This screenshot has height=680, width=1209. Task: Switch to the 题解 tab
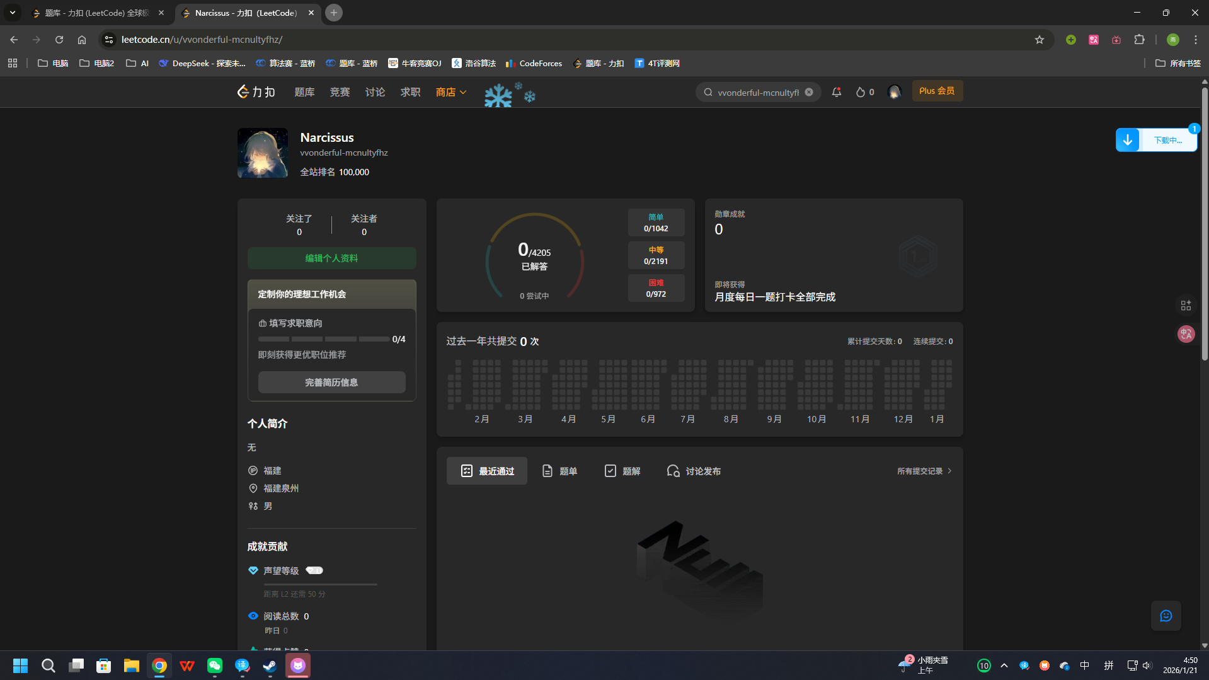[x=622, y=471]
